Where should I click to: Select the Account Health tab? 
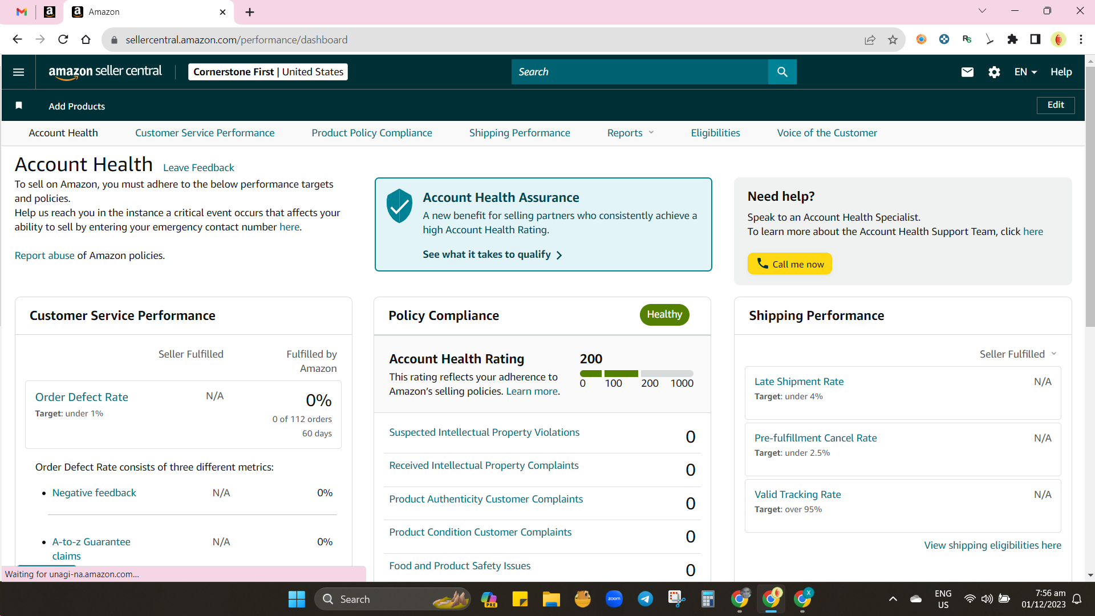click(x=63, y=133)
